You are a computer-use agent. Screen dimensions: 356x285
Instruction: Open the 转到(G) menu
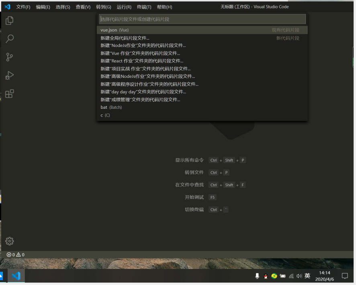pyautogui.click(x=104, y=7)
